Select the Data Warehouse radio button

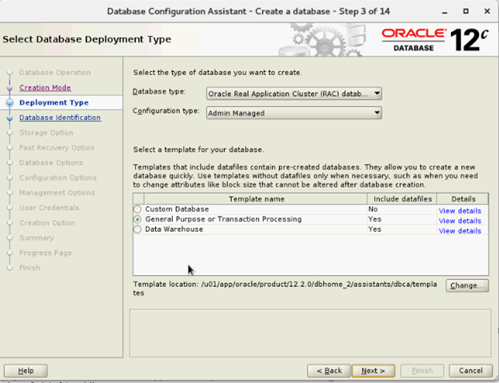tap(138, 229)
